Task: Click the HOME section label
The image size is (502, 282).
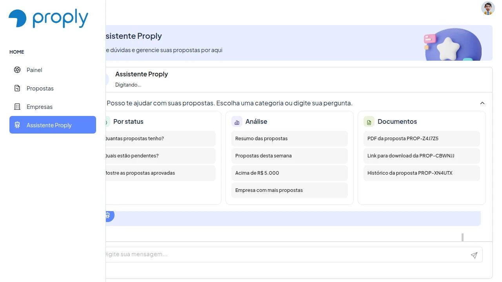Action: [17, 52]
